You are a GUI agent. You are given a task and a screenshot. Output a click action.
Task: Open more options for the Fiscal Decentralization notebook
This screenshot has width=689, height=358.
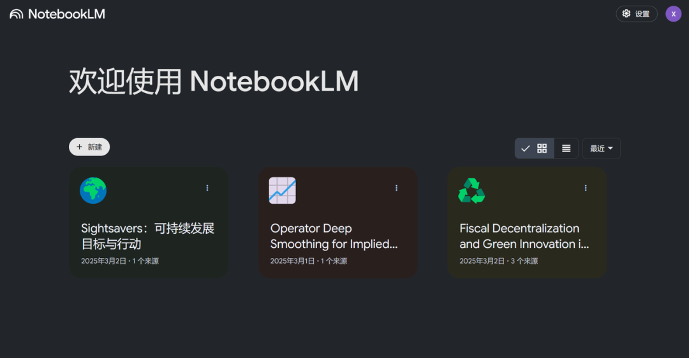tap(585, 188)
